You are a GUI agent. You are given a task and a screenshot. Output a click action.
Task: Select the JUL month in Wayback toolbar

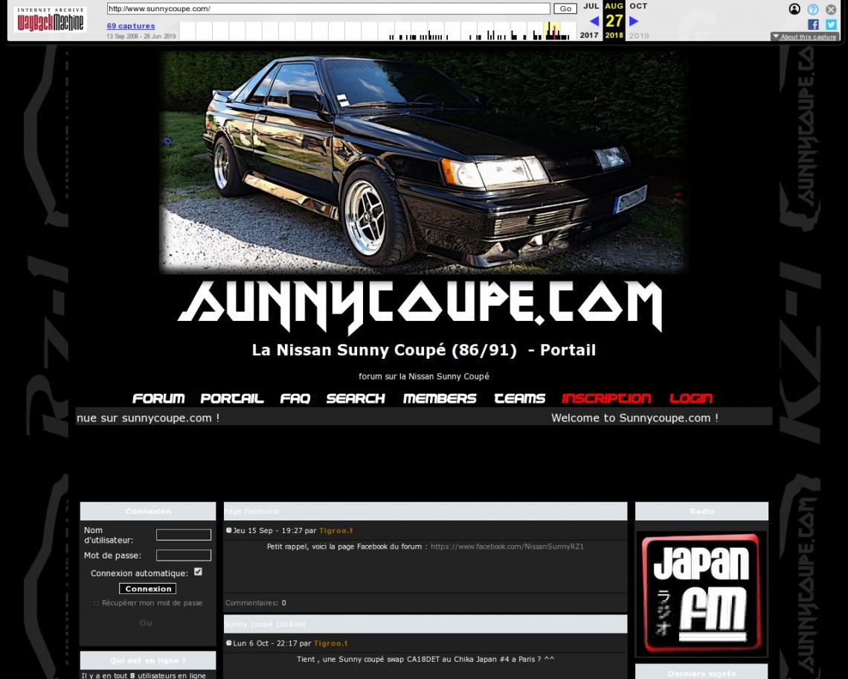pyautogui.click(x=591, y=6)
